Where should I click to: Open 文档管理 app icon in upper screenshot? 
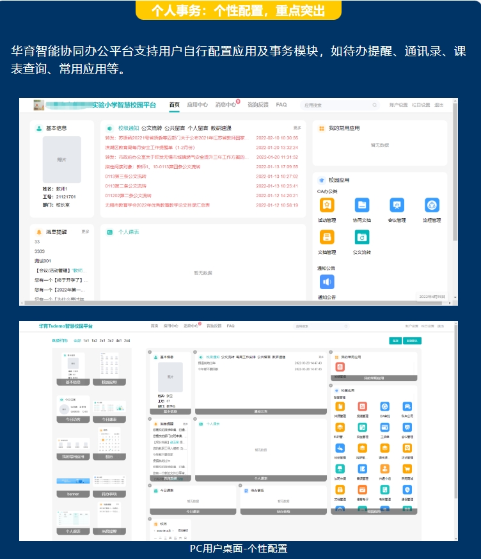point(327,237)
